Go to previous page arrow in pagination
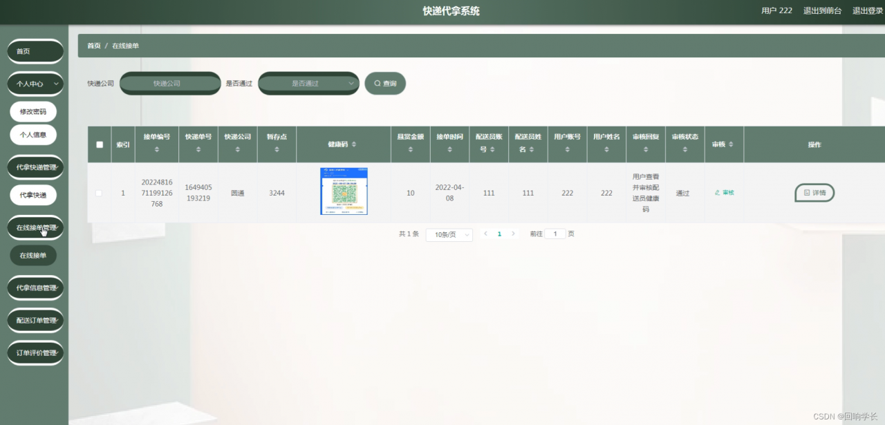 pos(485,234)
